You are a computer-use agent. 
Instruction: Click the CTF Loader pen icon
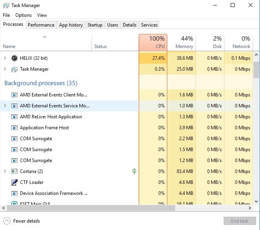click(14, 182)
